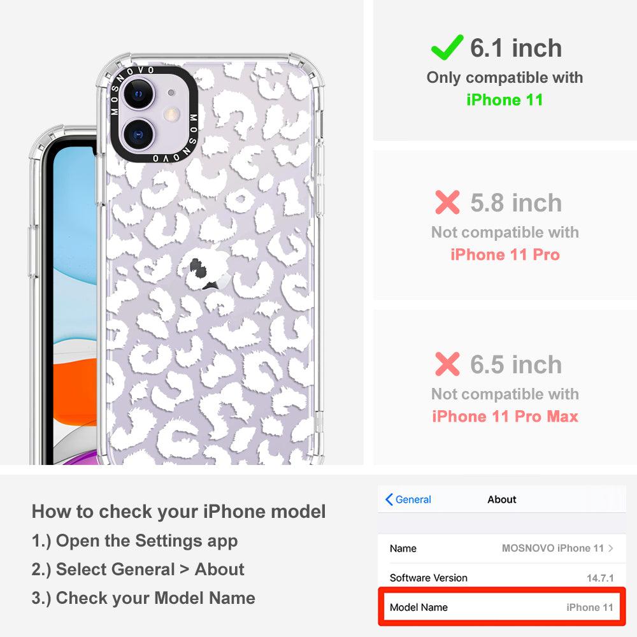
Task: Click the About title in settings header
Action: tap(502, 499)
